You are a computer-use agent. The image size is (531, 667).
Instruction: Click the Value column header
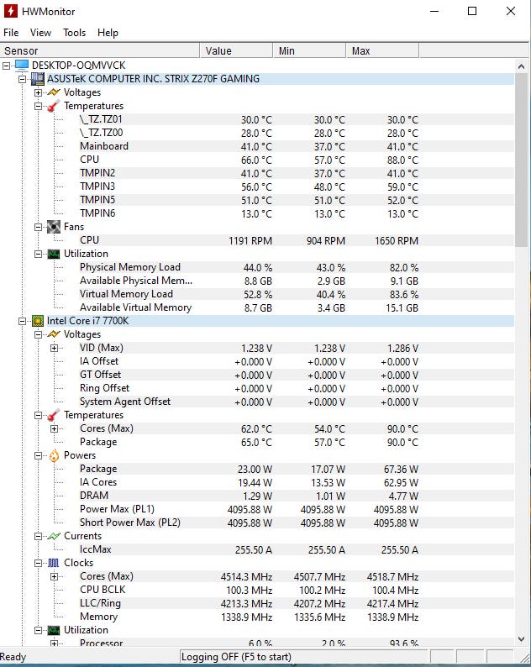(x=236, y=50)
